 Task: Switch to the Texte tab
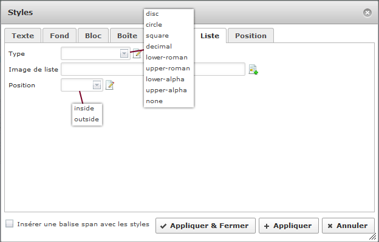(x=22, y=36)
